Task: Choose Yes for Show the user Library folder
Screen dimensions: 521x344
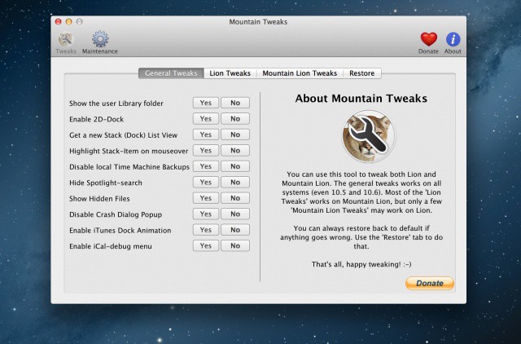Action: click(x=206, y=103)
